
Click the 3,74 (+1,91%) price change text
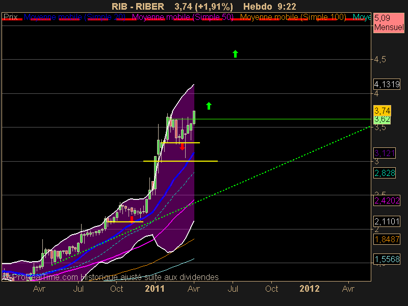click(x=203, y=7)
